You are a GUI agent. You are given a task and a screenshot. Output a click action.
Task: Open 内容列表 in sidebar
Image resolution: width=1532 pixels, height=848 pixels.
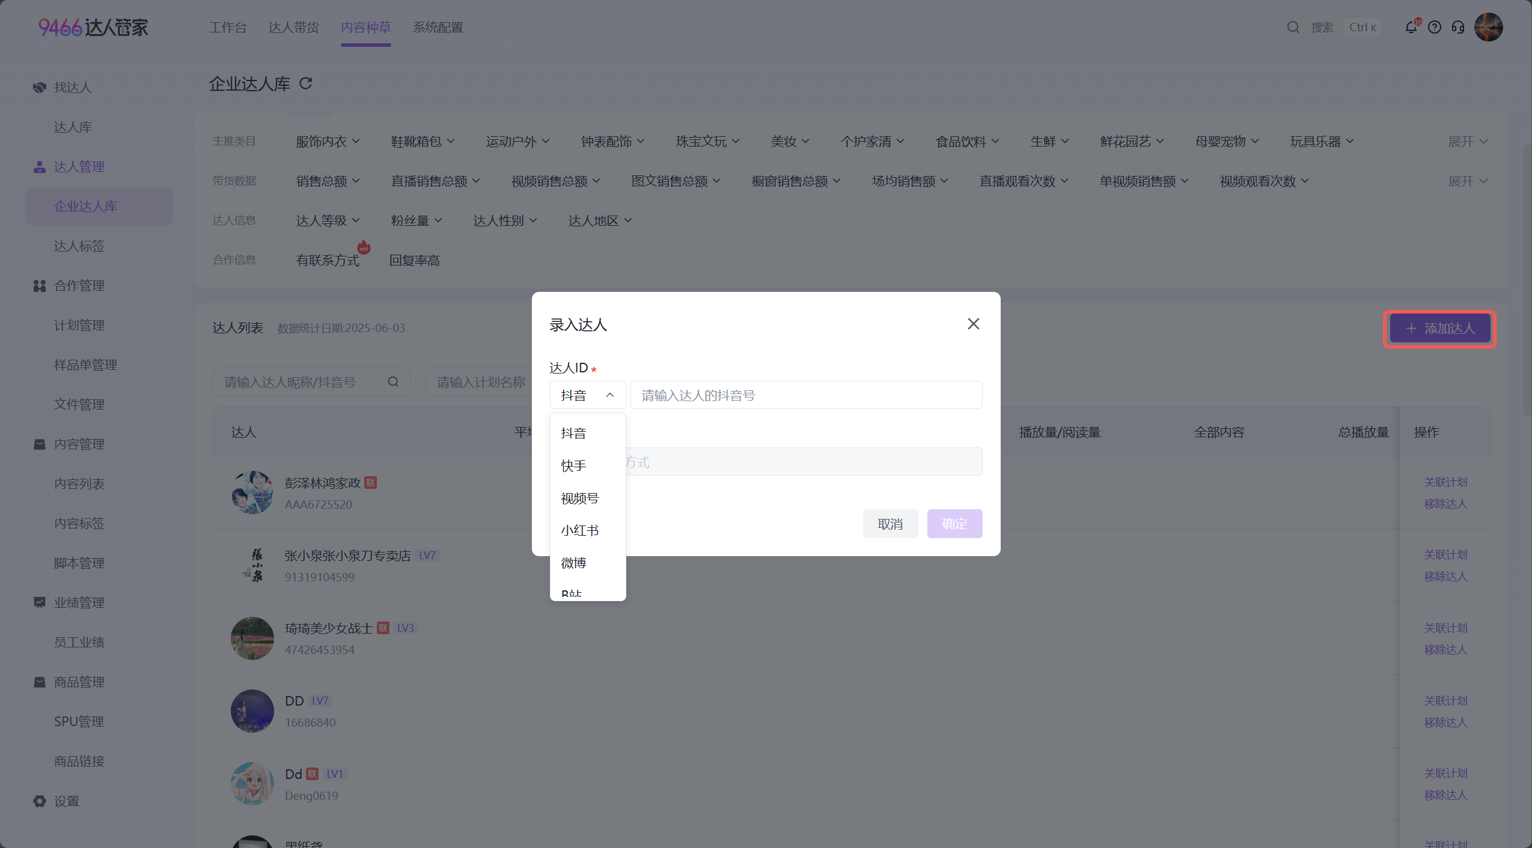[x=79, y=483]
